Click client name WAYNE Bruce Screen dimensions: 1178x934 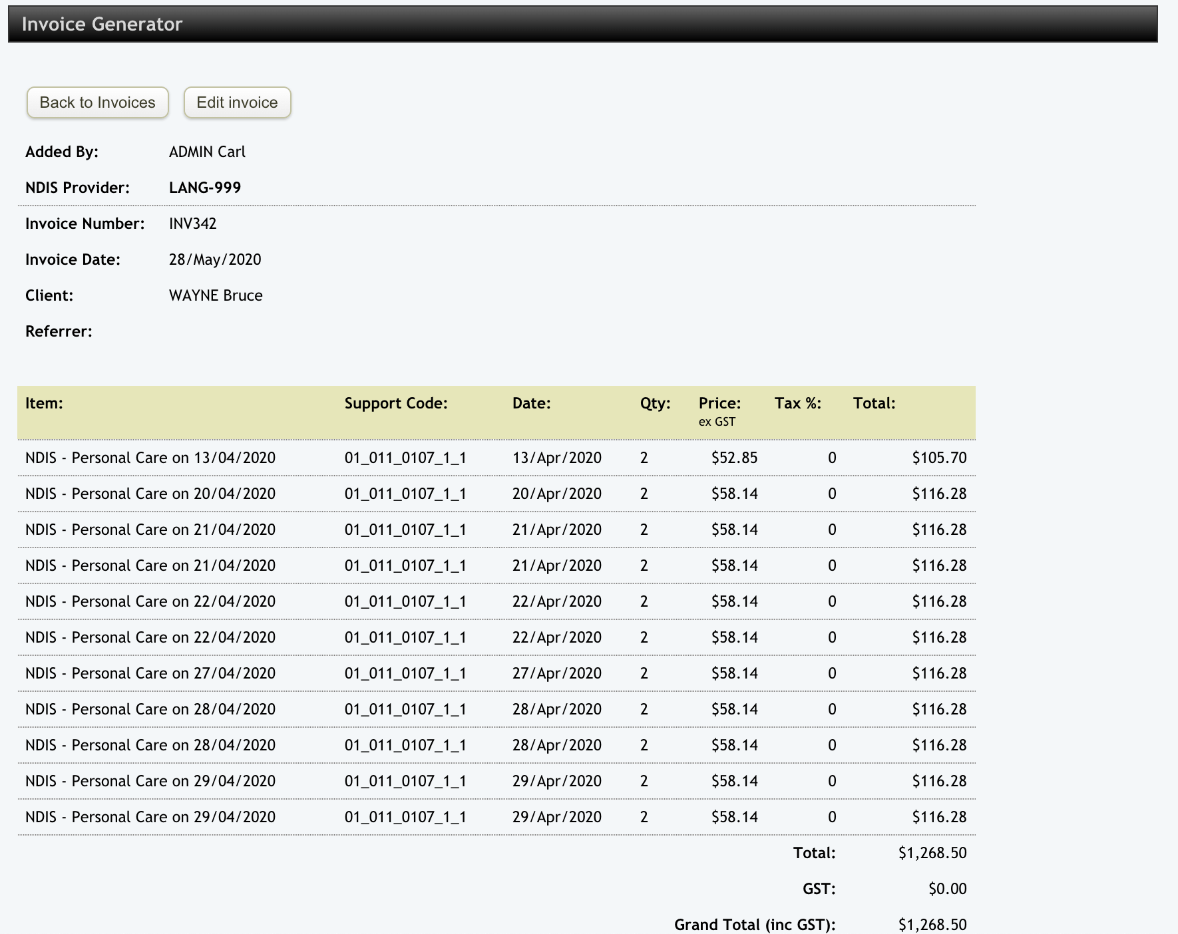pos(215,295)
